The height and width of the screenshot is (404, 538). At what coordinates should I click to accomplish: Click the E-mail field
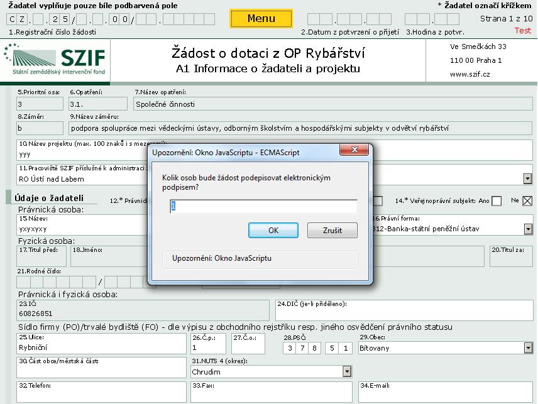(x=446, y=392)
